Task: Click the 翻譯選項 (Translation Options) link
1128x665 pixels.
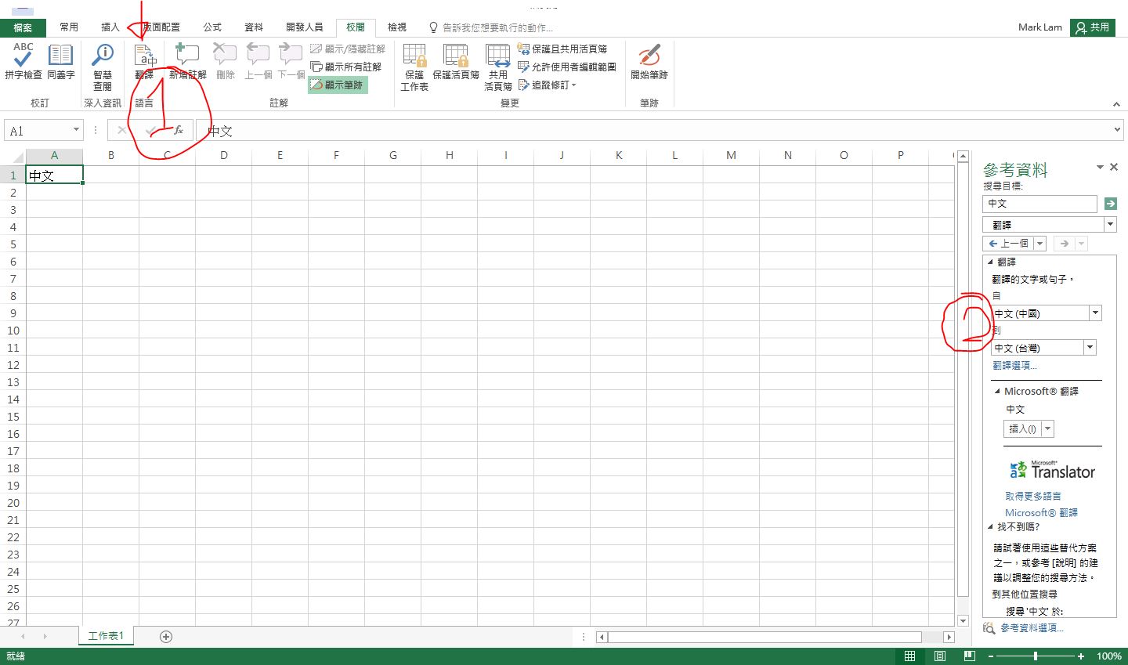Action: pos(1014,365)
